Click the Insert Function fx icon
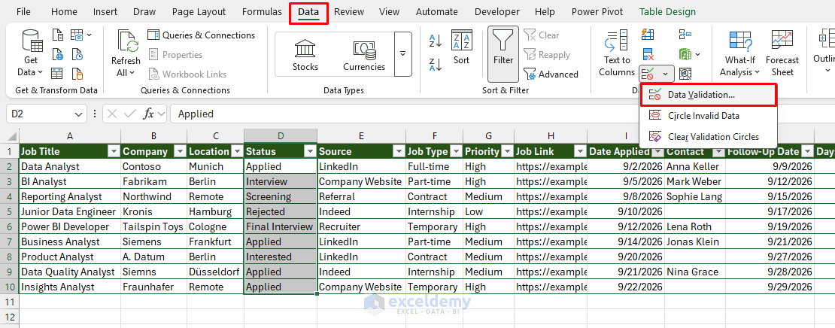The height and width of the screenshot is (328, 835). [149, 114]
